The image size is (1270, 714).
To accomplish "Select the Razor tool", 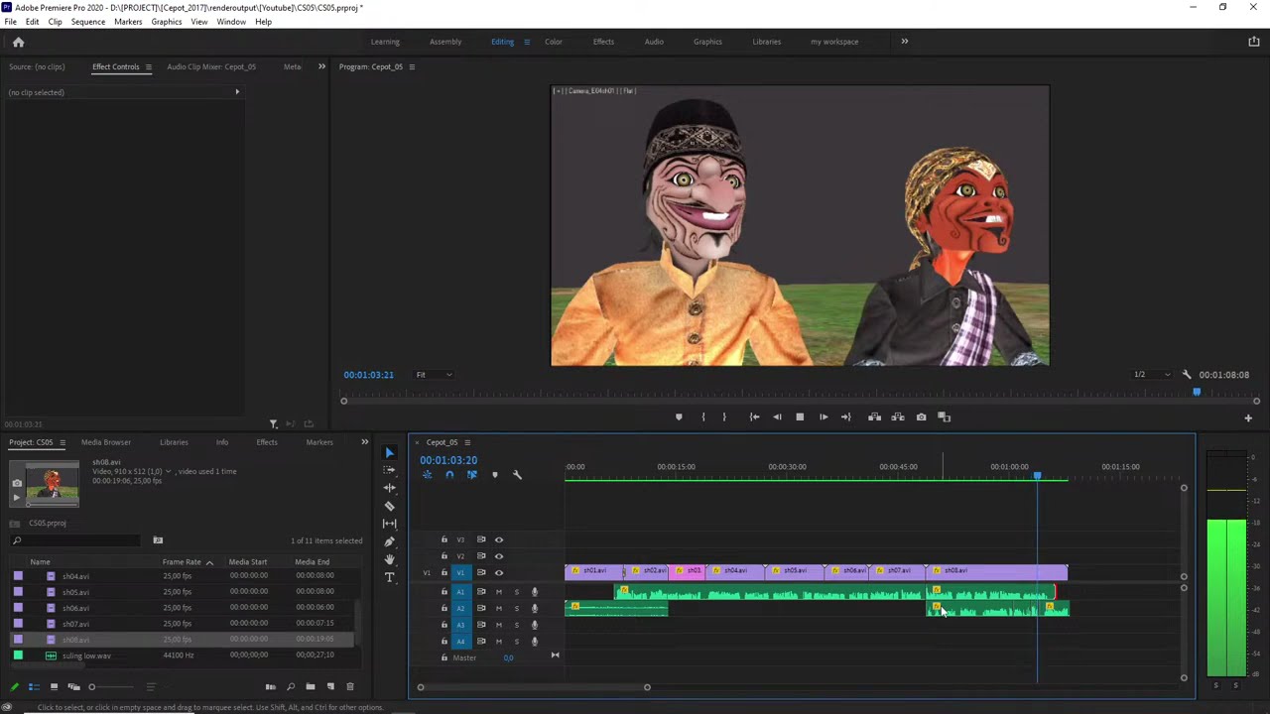I will coord(389,506).
